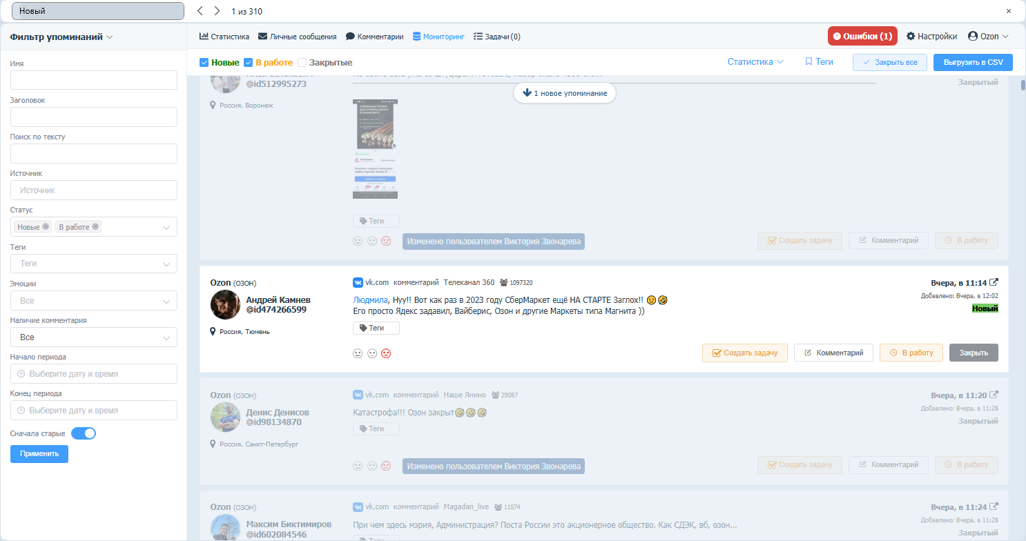1026x541 pixels.
Task: Show the 1 новое упоминание notice
Action: 565,92
